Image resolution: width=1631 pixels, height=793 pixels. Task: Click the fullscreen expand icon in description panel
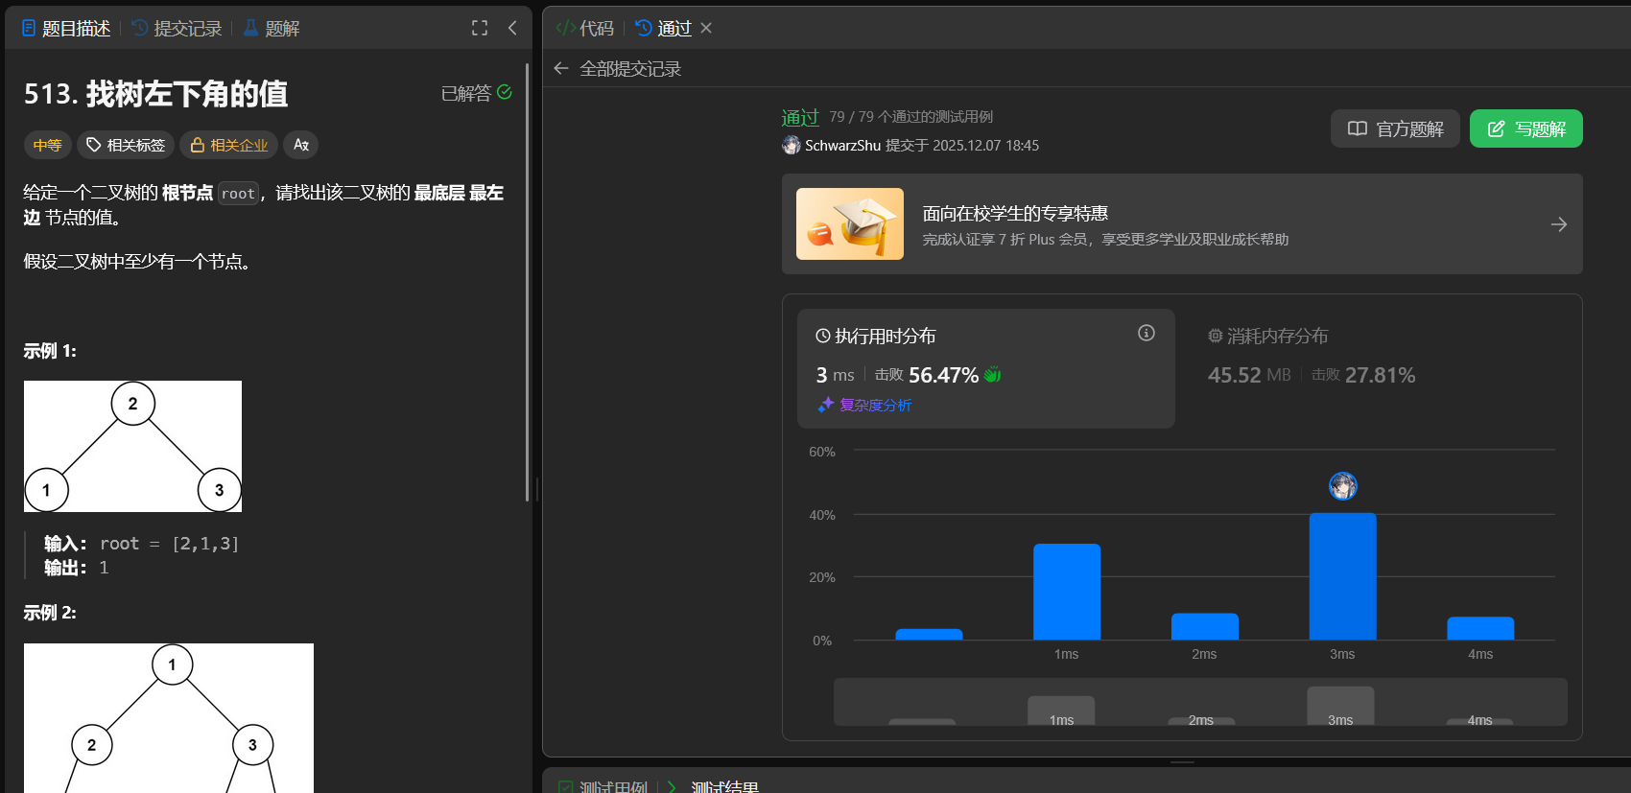click(x=480, y=28)
